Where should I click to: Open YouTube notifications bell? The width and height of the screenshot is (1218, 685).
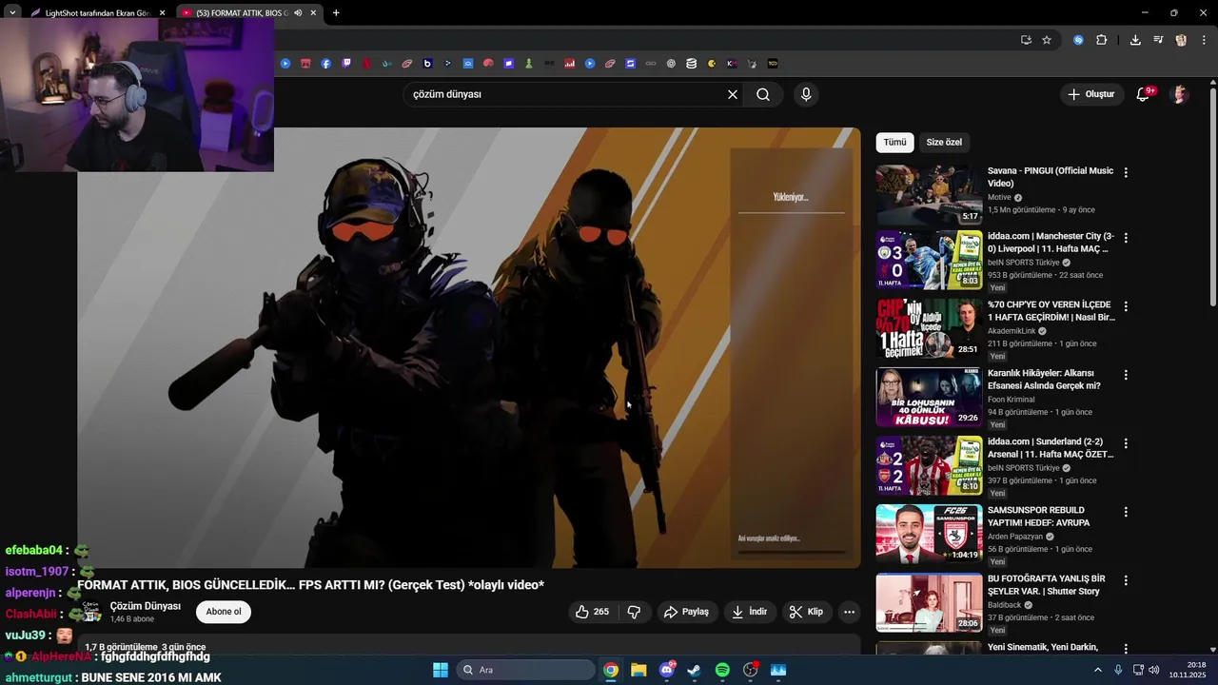(1144, 94)
